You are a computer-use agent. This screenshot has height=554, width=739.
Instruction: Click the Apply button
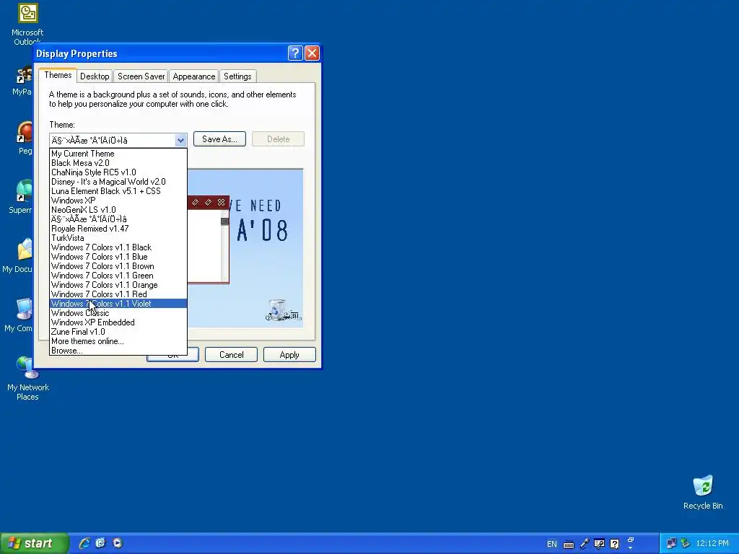tap(289, 355)
